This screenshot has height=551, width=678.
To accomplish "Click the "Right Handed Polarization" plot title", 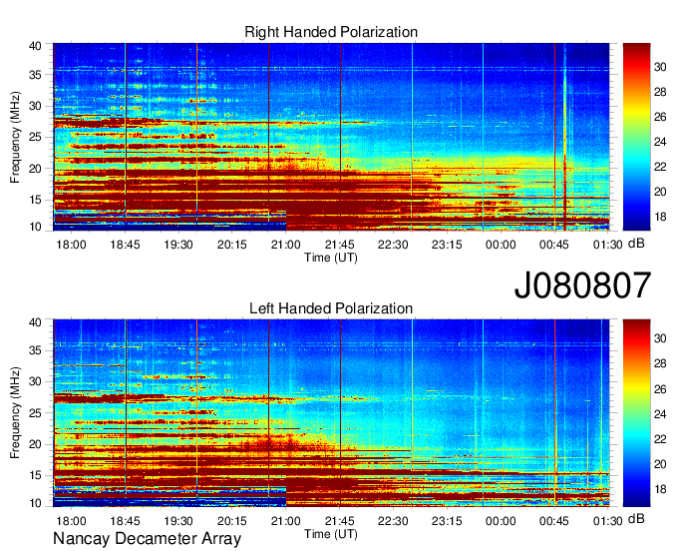I will point(331,32).
